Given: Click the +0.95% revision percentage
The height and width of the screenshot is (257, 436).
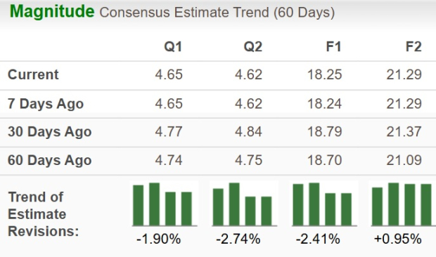Looking at the screenshot, I should click(397, 239).
